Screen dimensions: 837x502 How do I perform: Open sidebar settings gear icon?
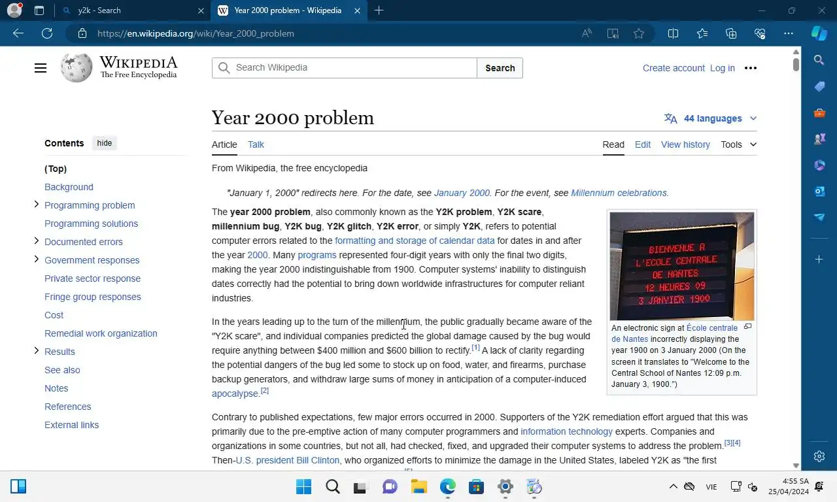[x=819, y=456]
